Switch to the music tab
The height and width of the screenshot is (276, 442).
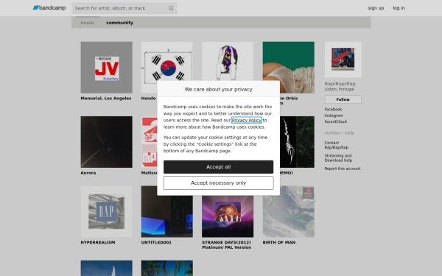point(88,23)
